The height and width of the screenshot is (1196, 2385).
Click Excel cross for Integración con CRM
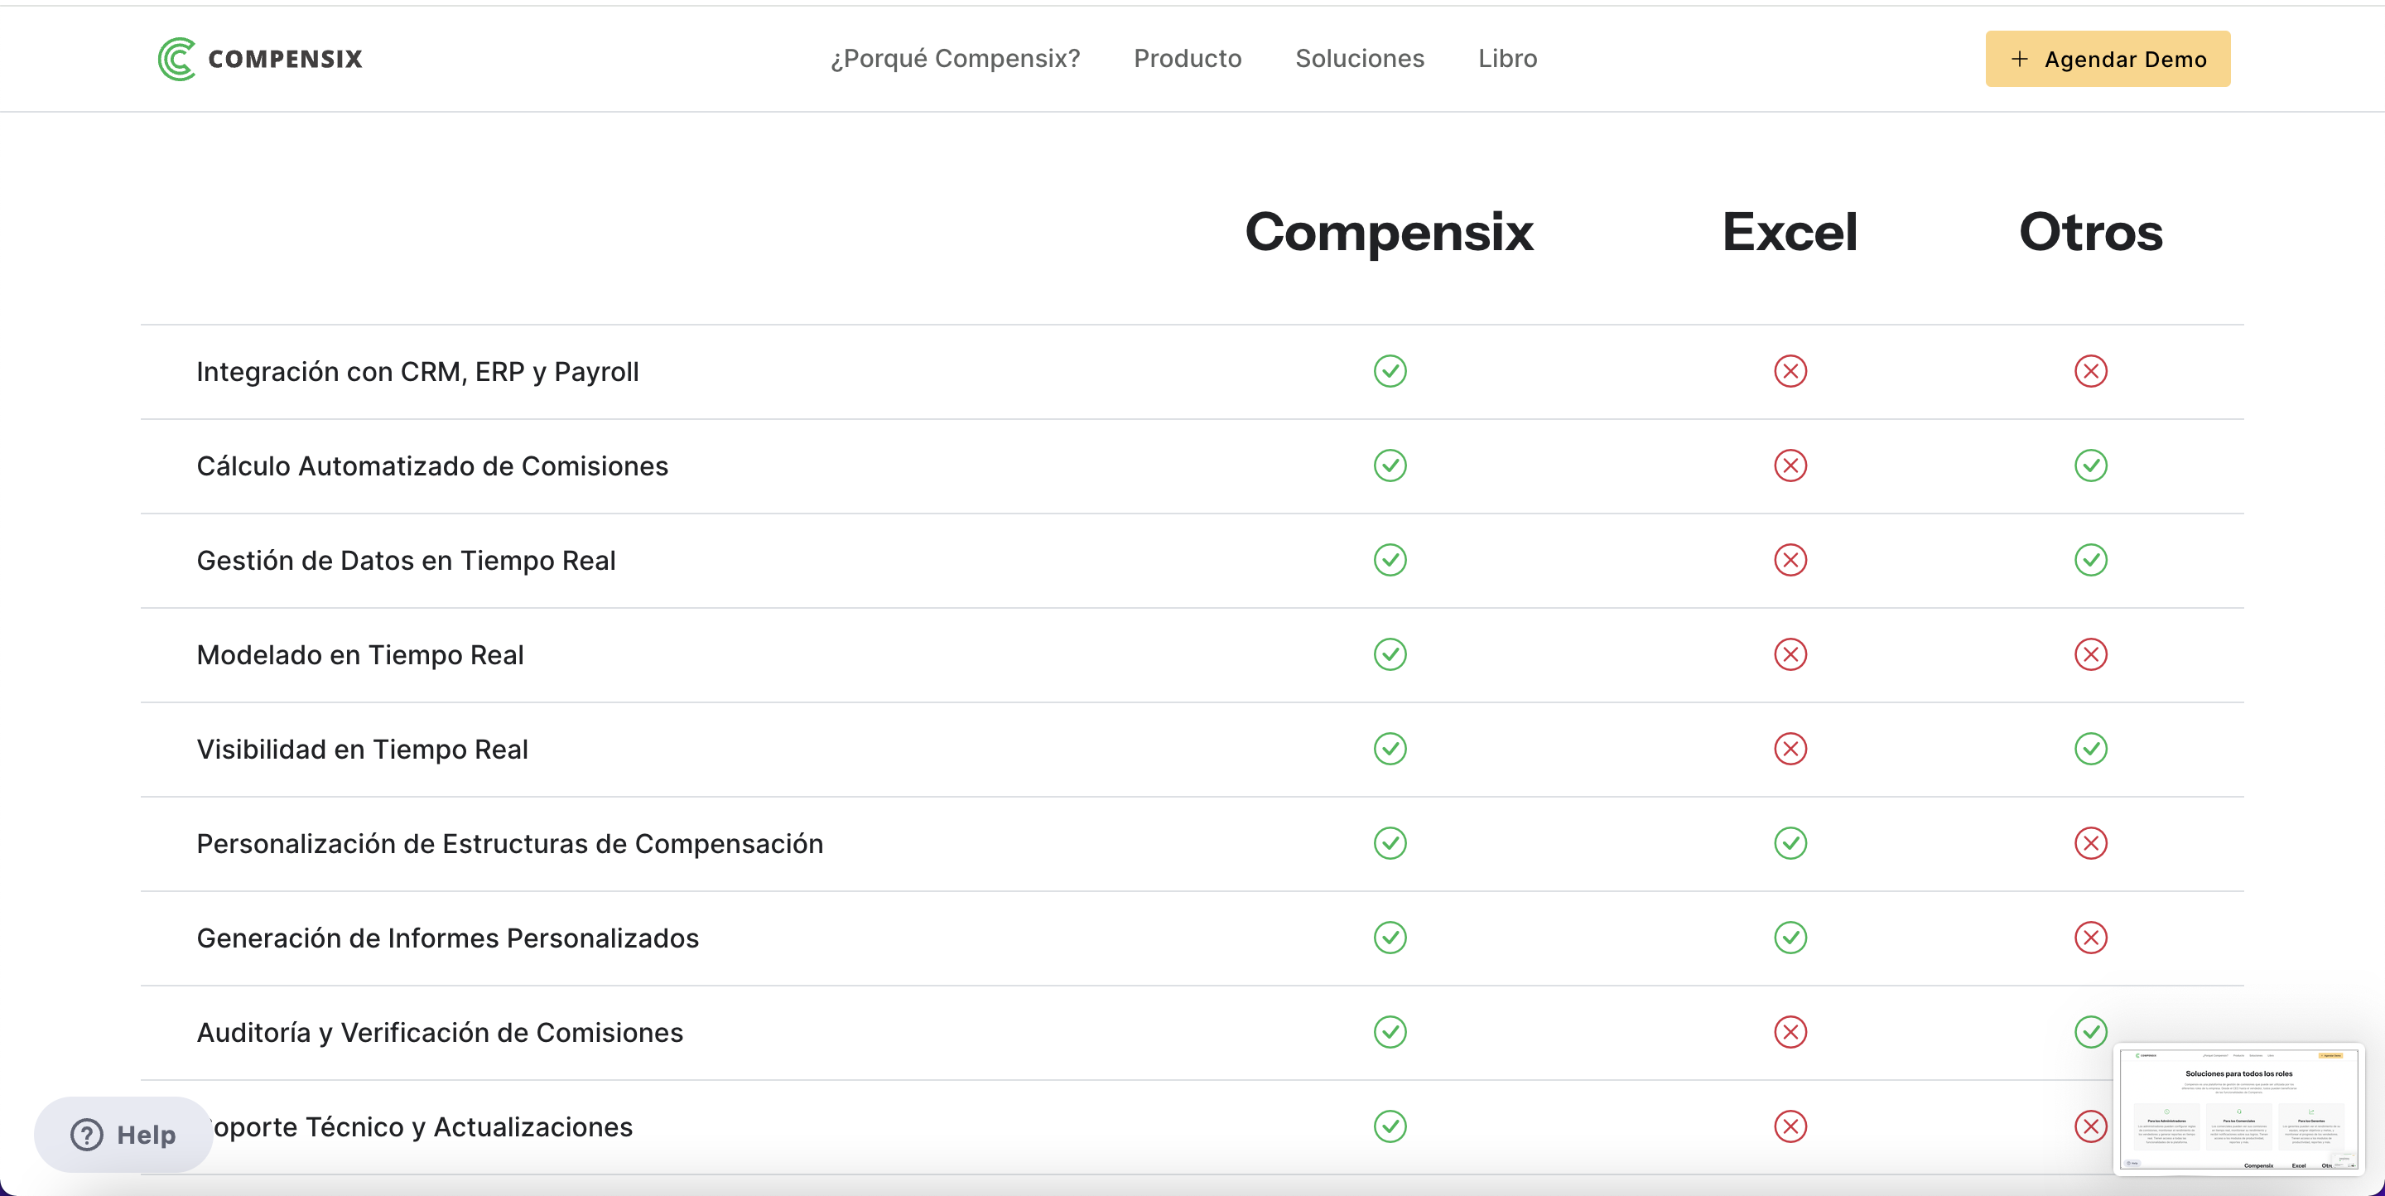coord(1790,371)
